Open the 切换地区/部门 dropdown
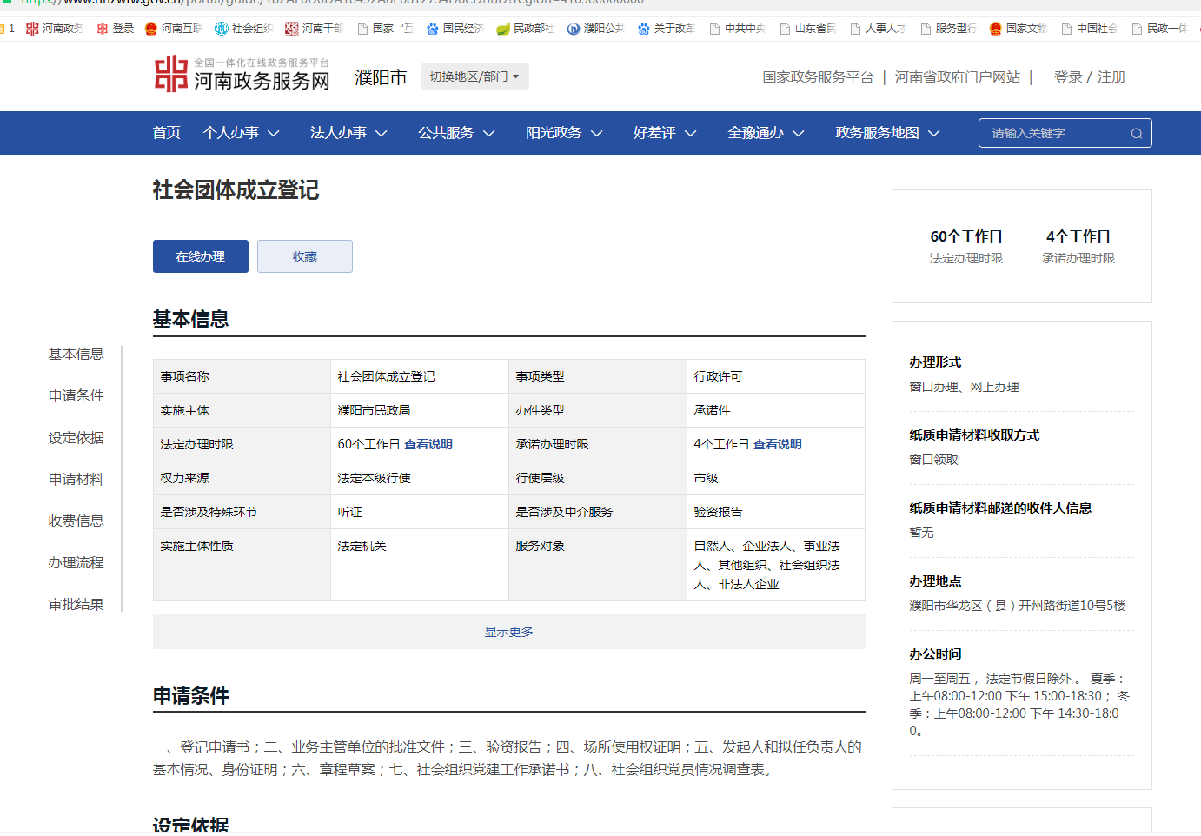This screenshot has height=836, width=1201. [474, 76]
